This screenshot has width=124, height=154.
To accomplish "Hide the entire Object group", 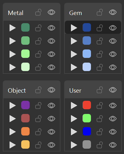I will 51,90.
